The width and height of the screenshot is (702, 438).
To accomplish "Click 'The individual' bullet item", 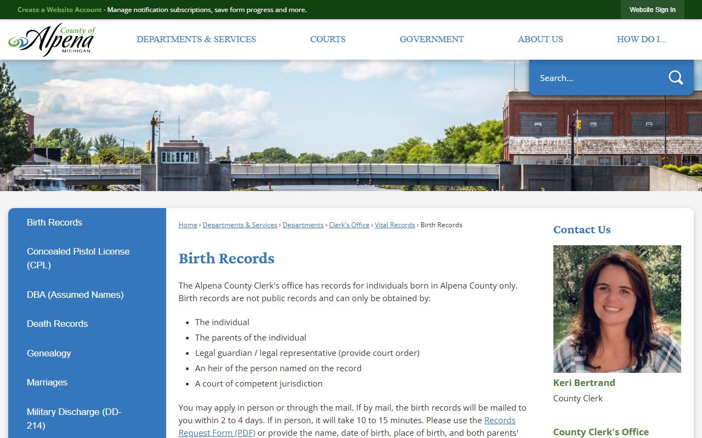I will [222, 322].
